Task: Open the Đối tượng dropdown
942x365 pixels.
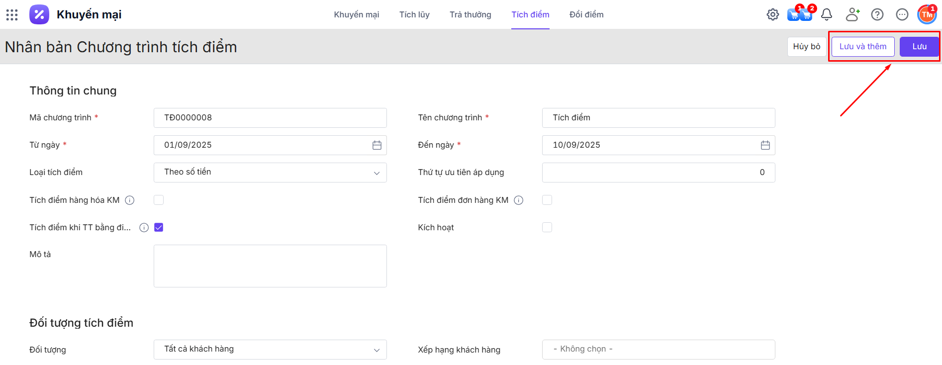Action: (x=270, y=350)
